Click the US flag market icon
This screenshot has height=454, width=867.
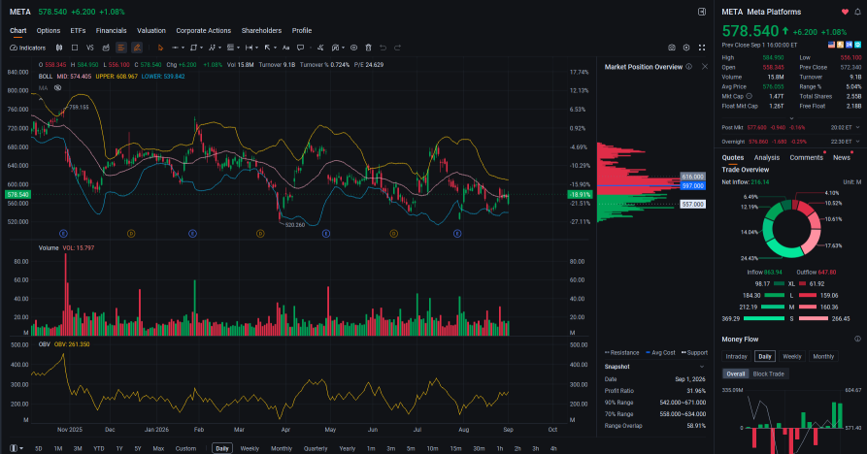tap(831, 45)
